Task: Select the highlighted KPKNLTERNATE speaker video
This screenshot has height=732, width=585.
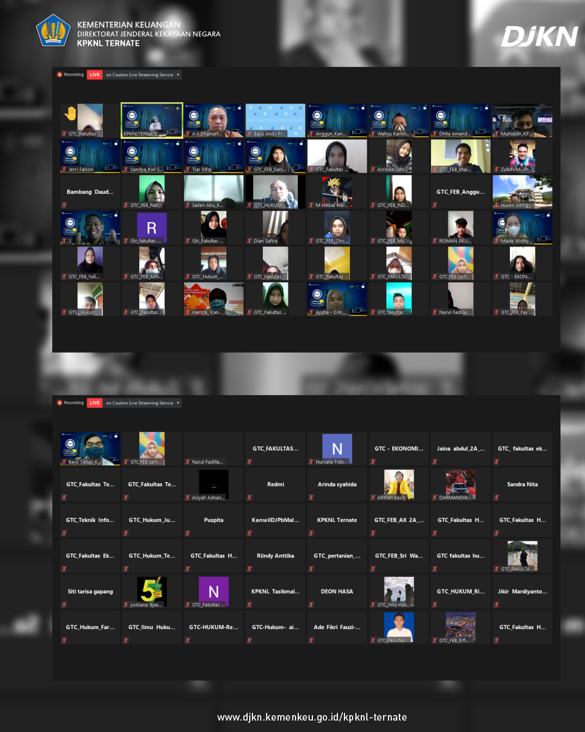Action: 152,120
